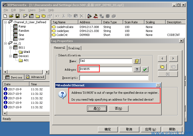Open the Help menu
This screenshot has height=136, width=193.
pyautogui.click(x=51, y=10)
